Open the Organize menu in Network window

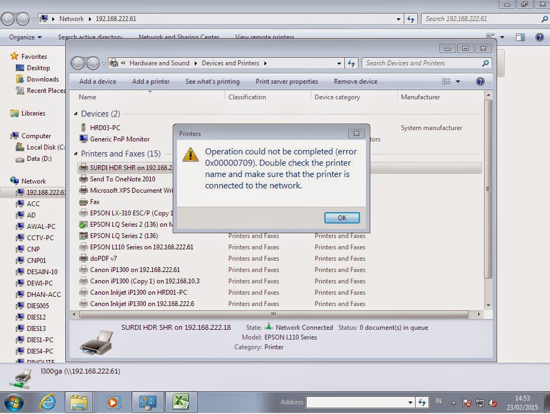[25, 37]
